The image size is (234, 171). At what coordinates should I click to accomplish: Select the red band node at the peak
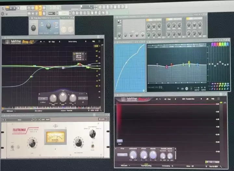[80, 64]
